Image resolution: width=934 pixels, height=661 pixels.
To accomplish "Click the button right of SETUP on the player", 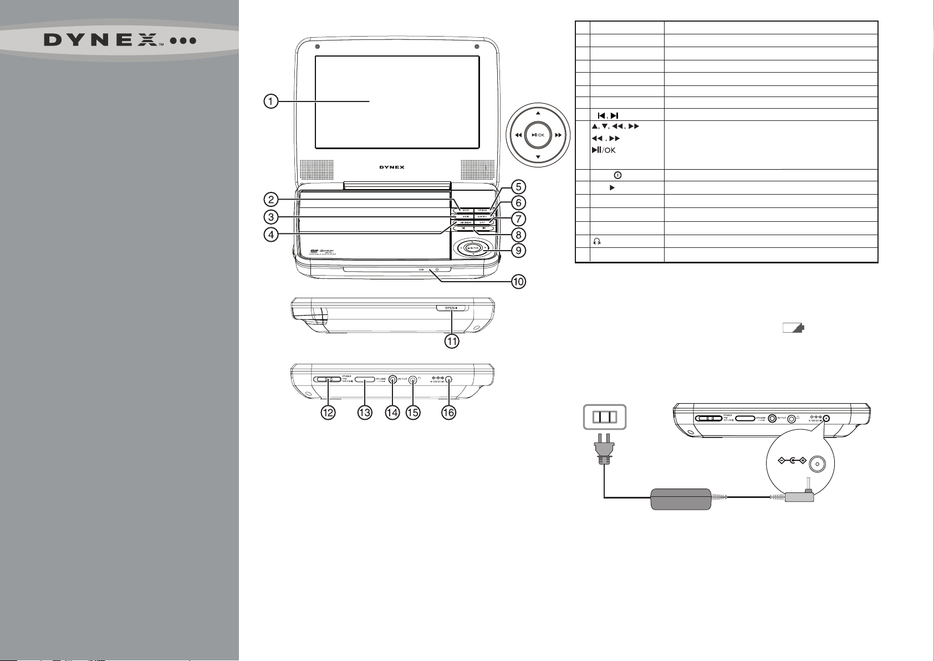I will point(484,211).
